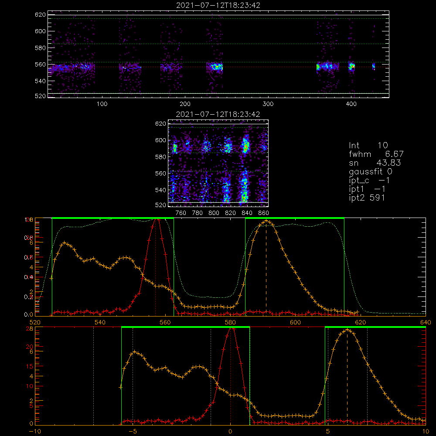The width and height of the screenshot is (436, 436).
Task: Click x-axis label 300 under top spectrogram
Action: (268, 104)
